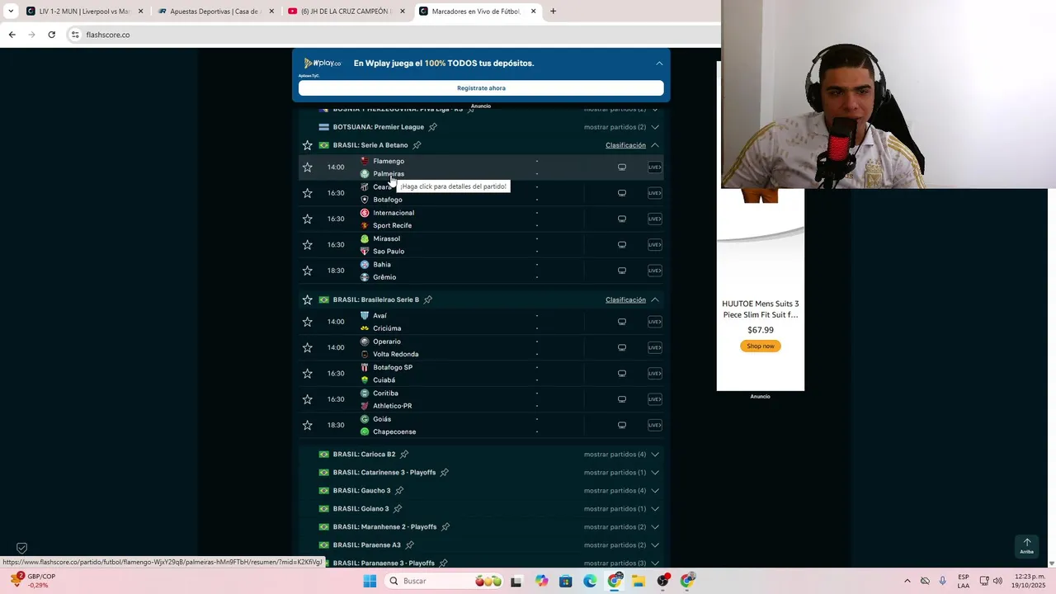Image resolution: width=1056 pixels, height=594 pixels.
Task: Star the Bahia vs Grêmio match
Action: pos(307,271)
